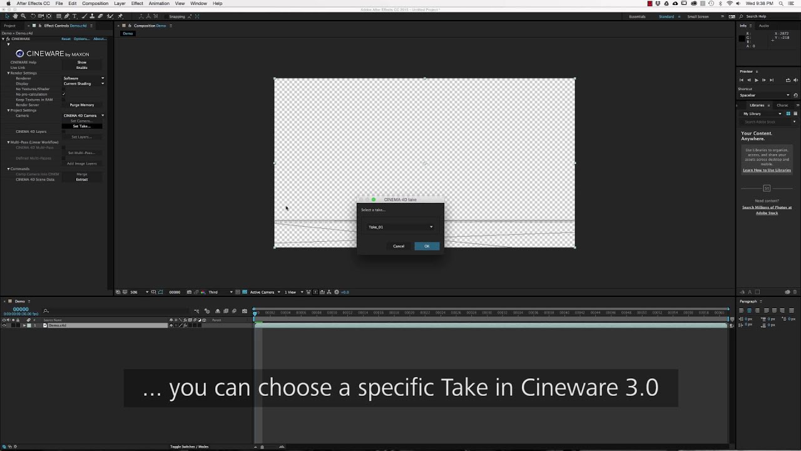
Task: Toggle Snapping checkbox in toolbar
Action: [166, 17]
